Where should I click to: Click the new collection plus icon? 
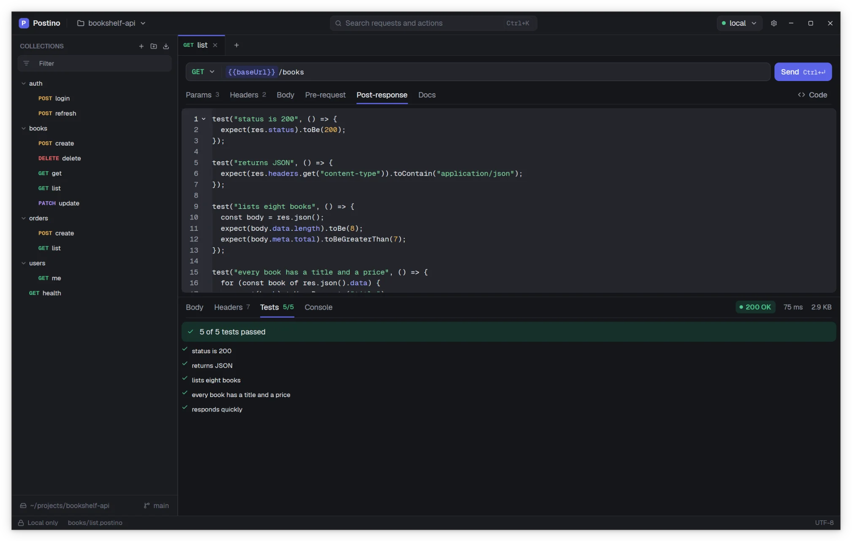pos(141,46)
